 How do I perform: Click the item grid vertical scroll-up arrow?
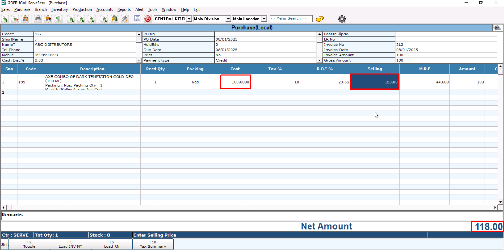[500, 66]
